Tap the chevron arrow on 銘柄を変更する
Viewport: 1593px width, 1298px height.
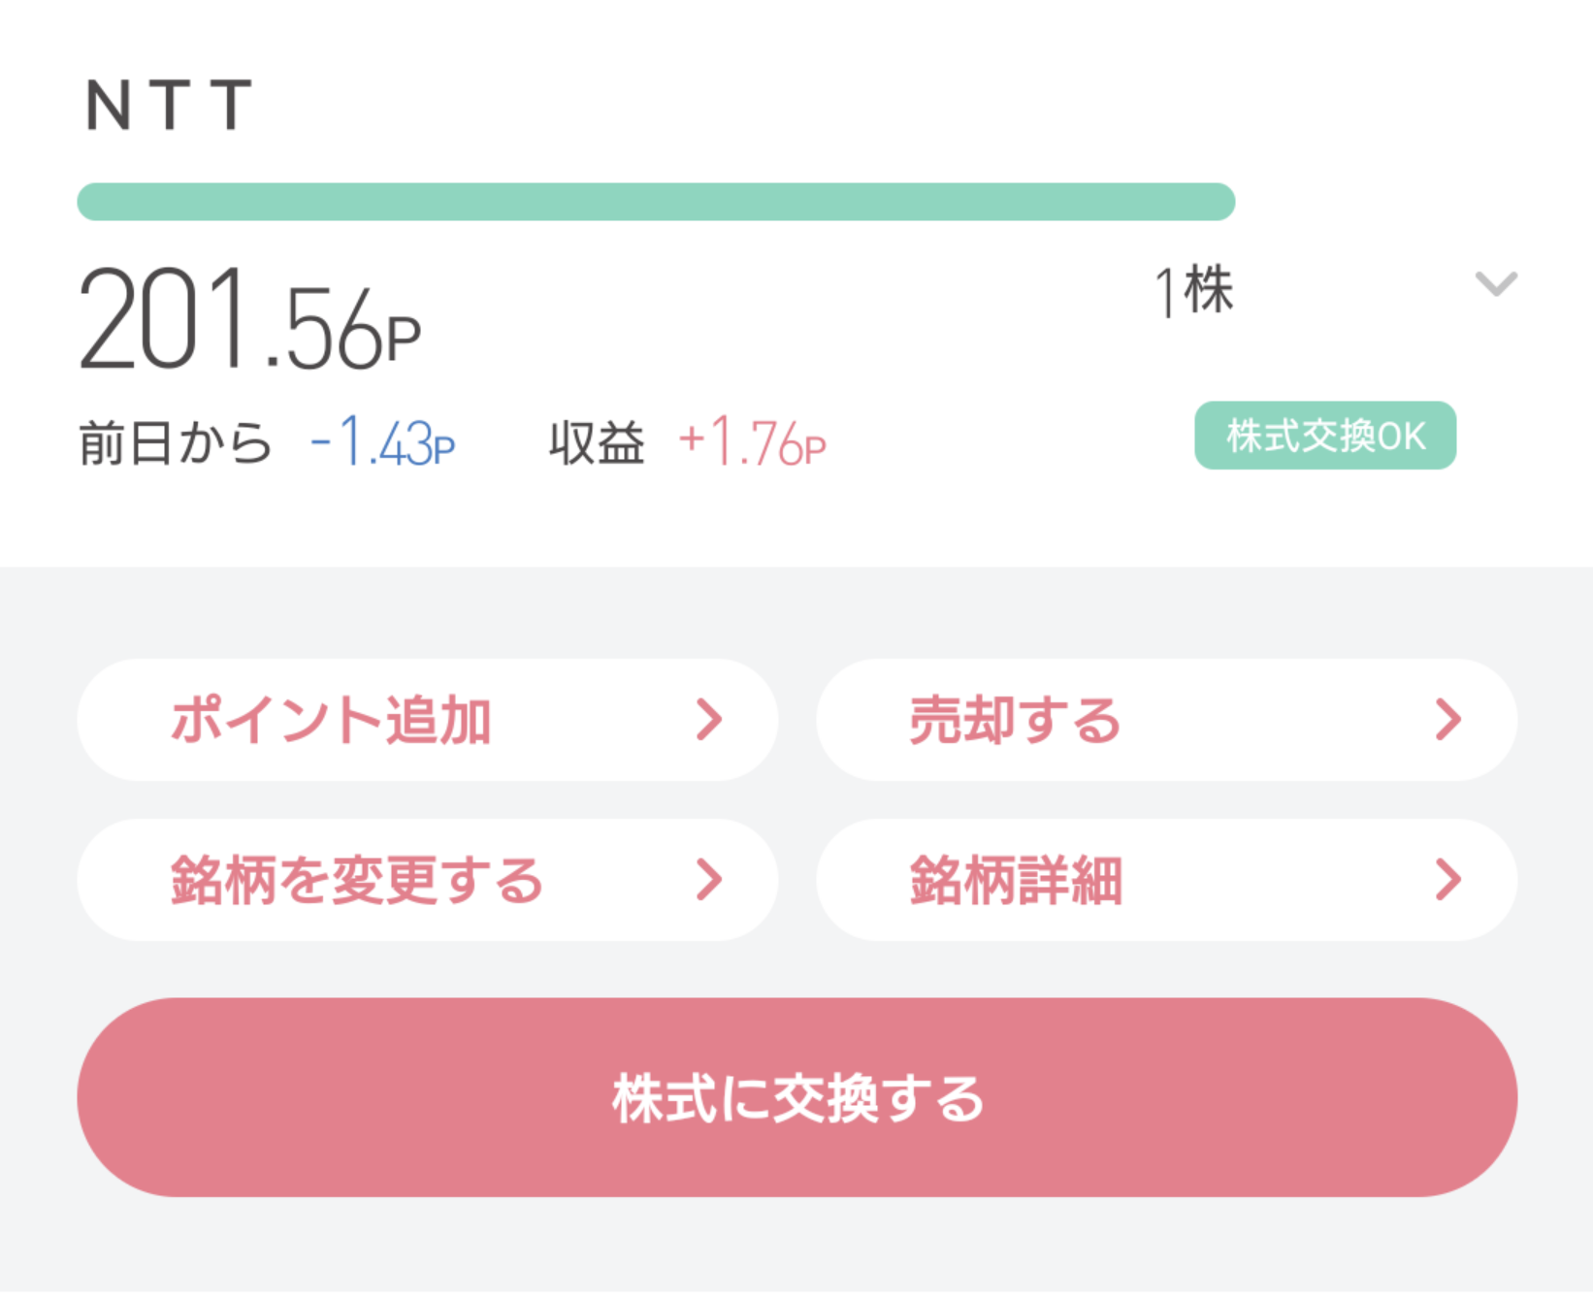tap(710, 880)
